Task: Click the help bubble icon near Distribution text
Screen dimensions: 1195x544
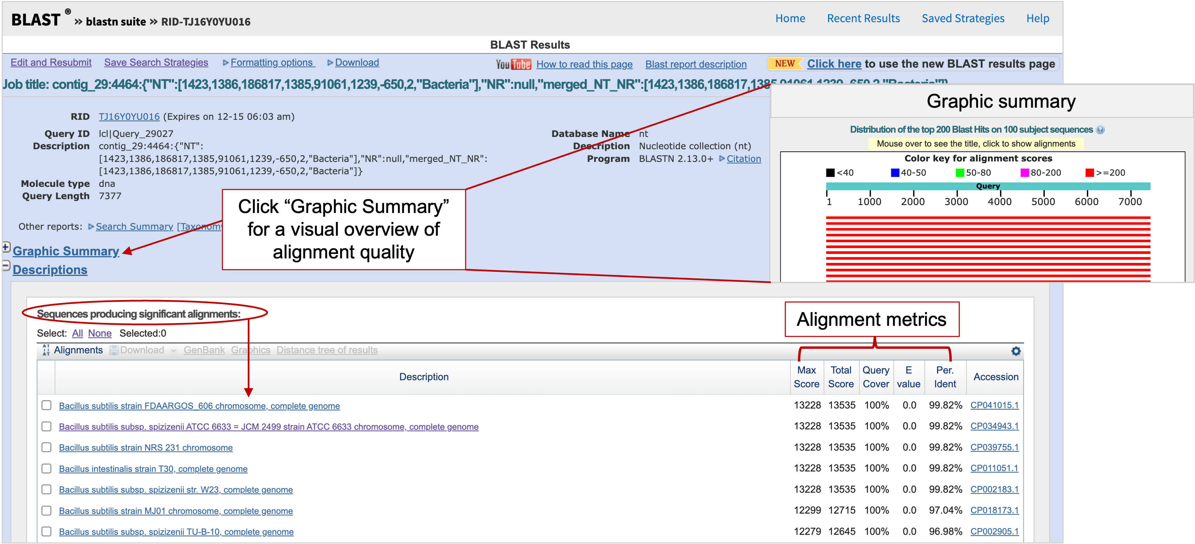Action: point(1100,130)
